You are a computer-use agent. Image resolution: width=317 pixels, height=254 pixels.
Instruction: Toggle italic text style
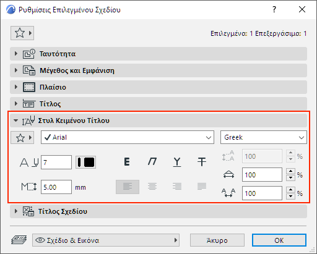coord(152,162)
